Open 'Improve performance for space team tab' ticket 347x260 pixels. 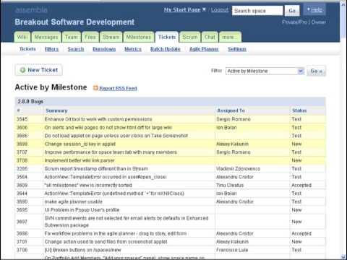click(111, 152)
